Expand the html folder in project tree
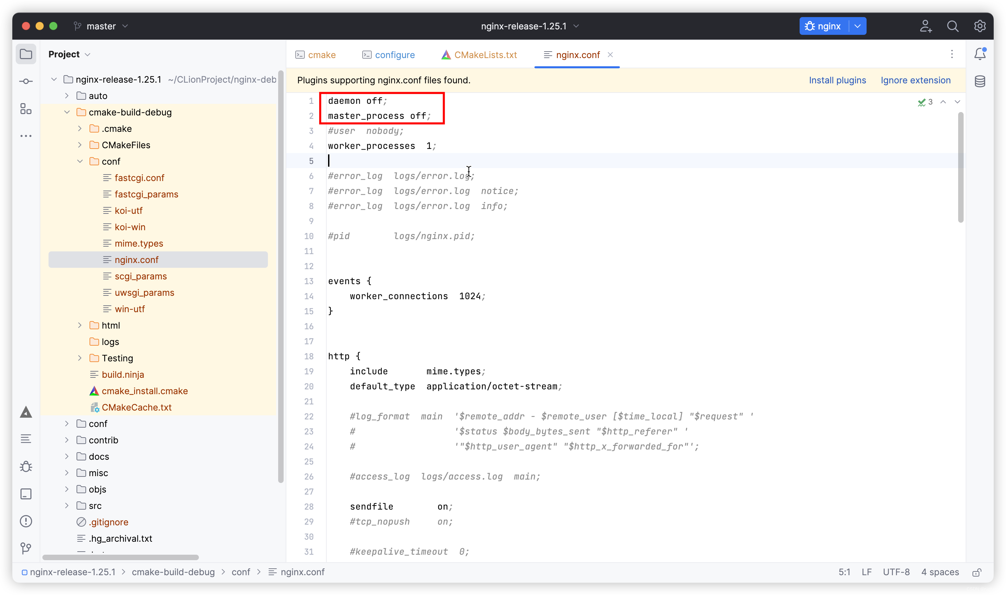Screen dimensions: 1006x595 point(80,326)
